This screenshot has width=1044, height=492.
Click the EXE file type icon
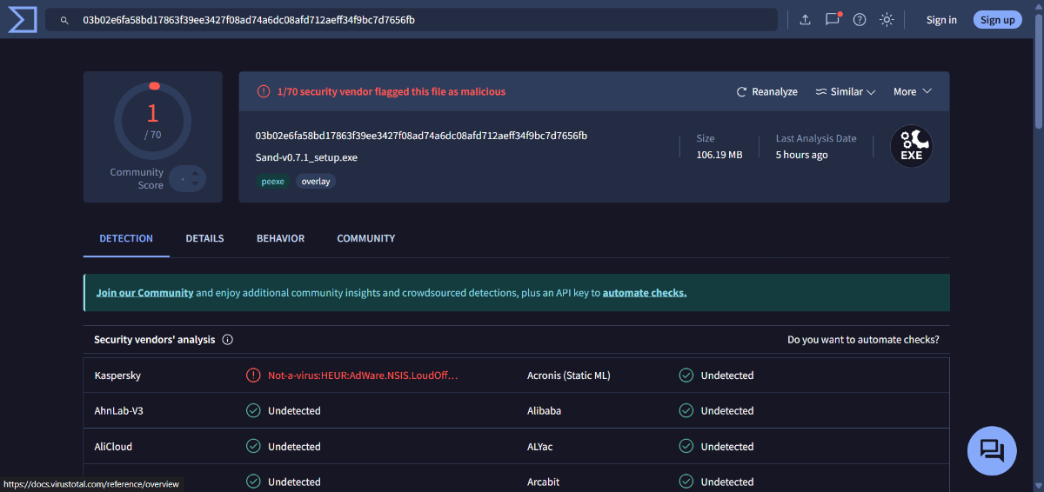[x=911, y=147]
